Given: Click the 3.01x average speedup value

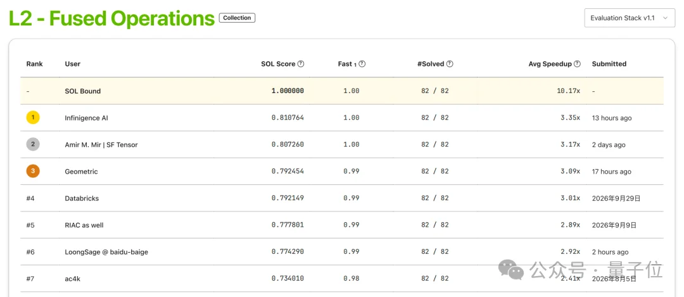Looking at the screenshot, I should point(571,198).
